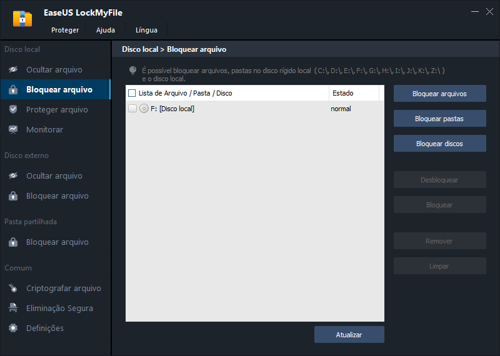Click the eye icon under Disco externo
500x356 pixels.
(x=13, y=176)
